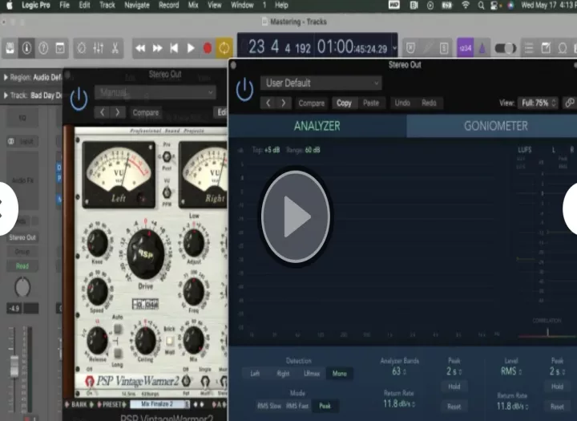Switch to the Analyzer tab
The width and height of the screenshot is (577, 421).
click(x=317, y=126)
